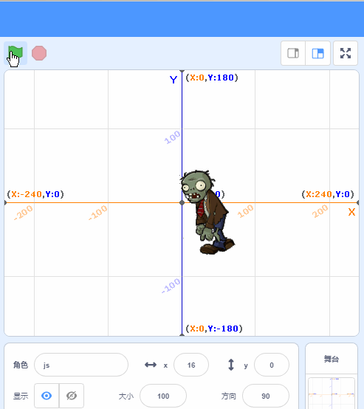Click the vertical arrows y icon
The width and height of the screenshot is (364, 409).
coord(231,365)
